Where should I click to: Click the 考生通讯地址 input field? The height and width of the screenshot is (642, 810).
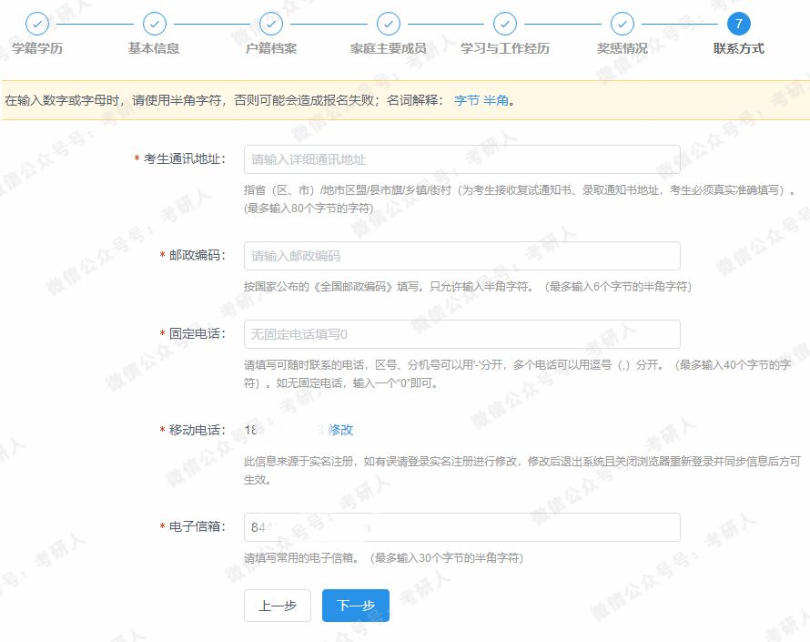(461, 159)
